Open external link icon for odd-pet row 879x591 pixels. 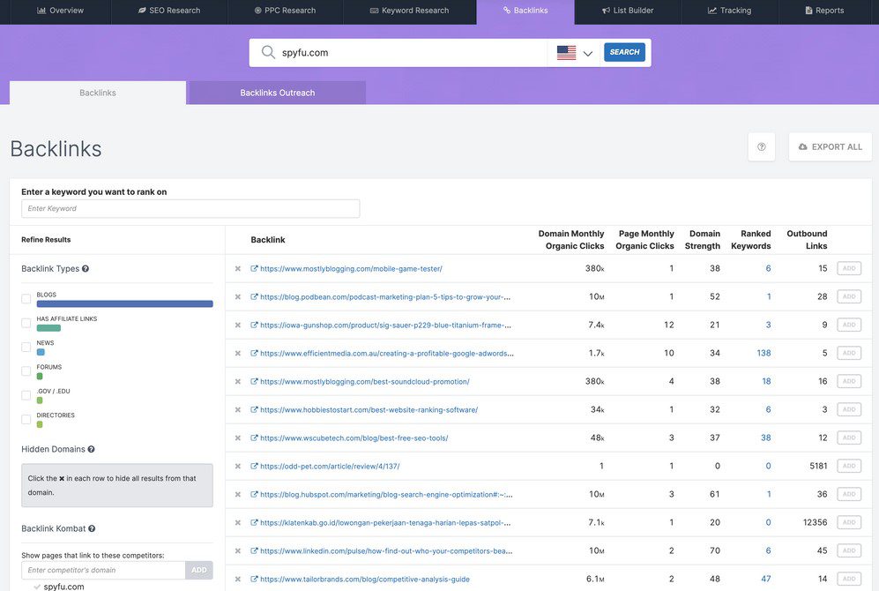(254, 466)
